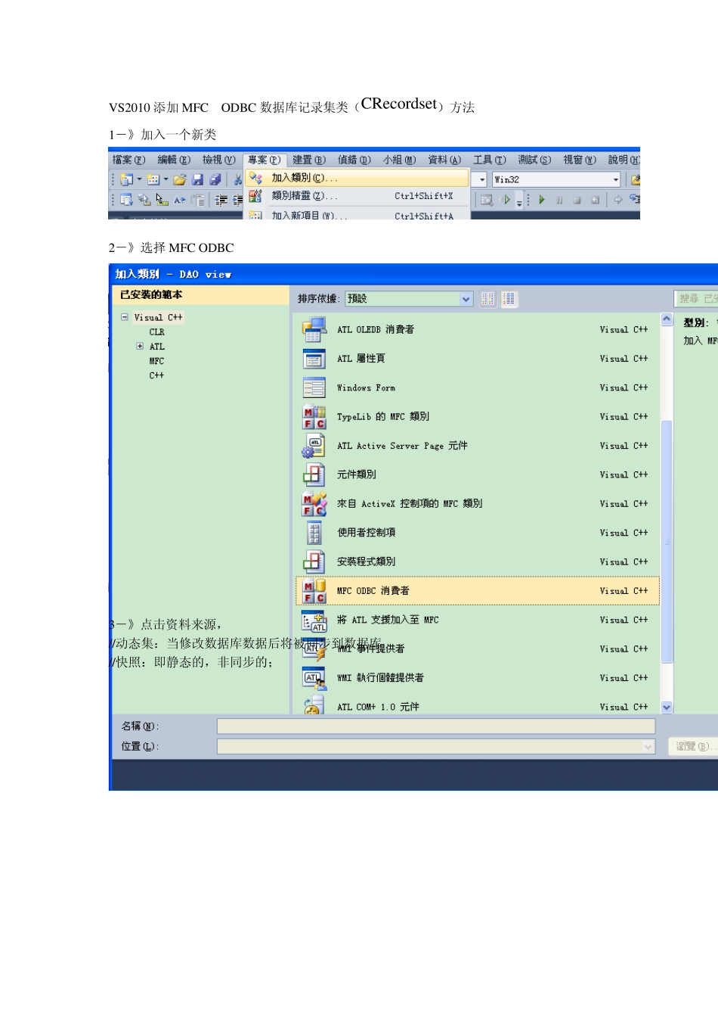The width and height of the screenshot is (718, 1017).
Task: Select the 元件類別 template icon
Action: [x=314, y=474]
